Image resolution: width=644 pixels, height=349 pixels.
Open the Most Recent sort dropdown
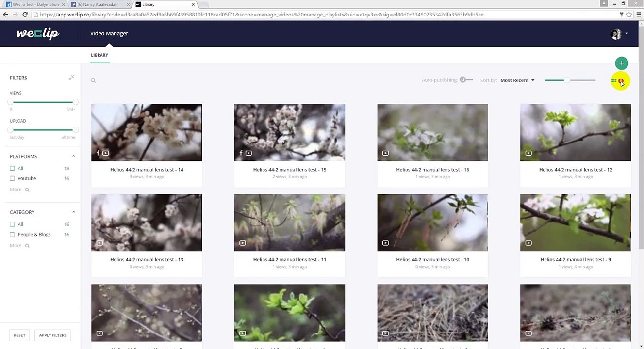[517, 80]
